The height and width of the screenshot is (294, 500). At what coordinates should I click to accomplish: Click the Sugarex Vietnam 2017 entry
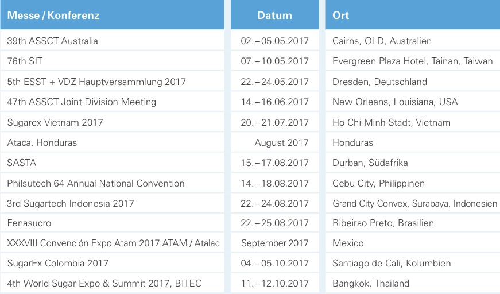click(x=55, y=122)
